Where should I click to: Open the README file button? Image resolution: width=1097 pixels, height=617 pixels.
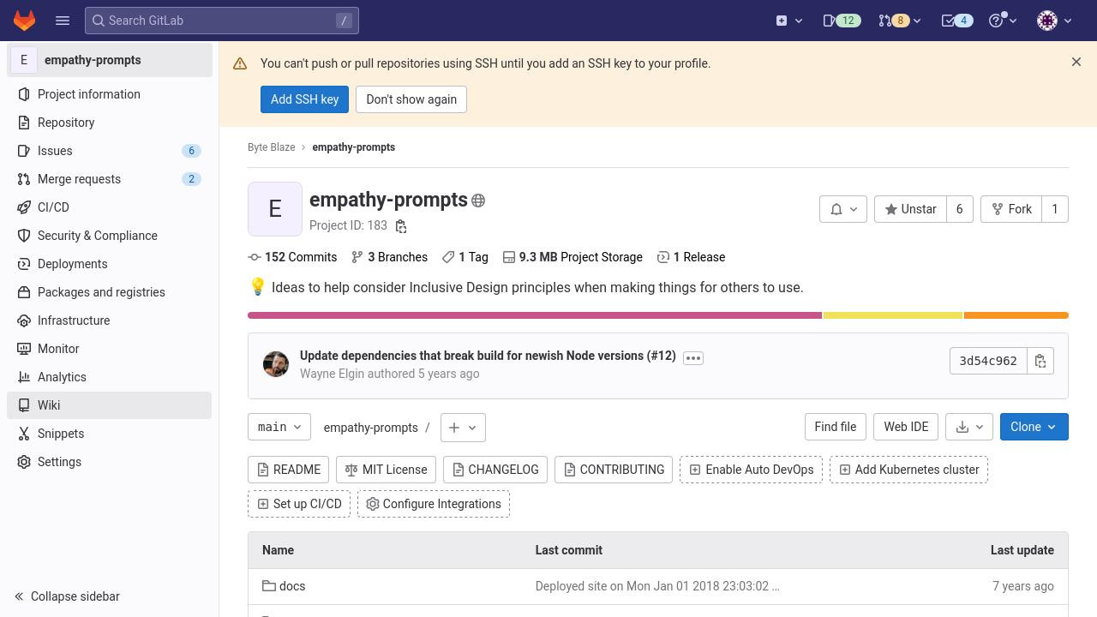click(289, 470)
